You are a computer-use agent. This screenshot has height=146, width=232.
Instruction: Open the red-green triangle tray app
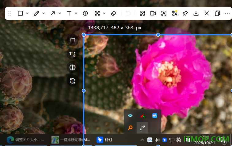pyautogui.click(x=143, y=116)
